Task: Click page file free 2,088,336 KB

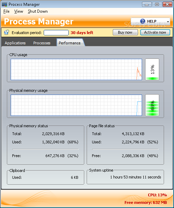Action: [133, 156]
